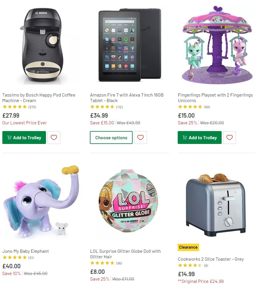Click the trolley icon on Tassimo's Add button
The image size is (255, 287).
point(10,138)
